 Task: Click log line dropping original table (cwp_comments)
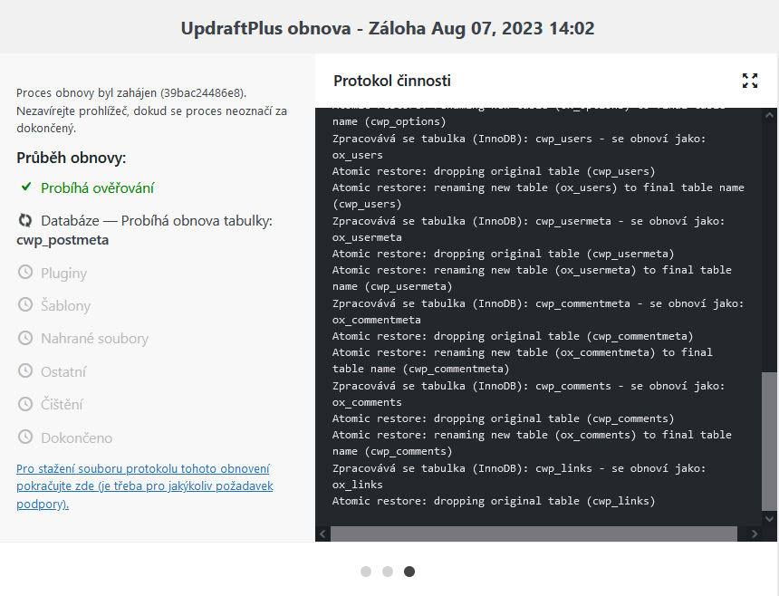(504, 418)
